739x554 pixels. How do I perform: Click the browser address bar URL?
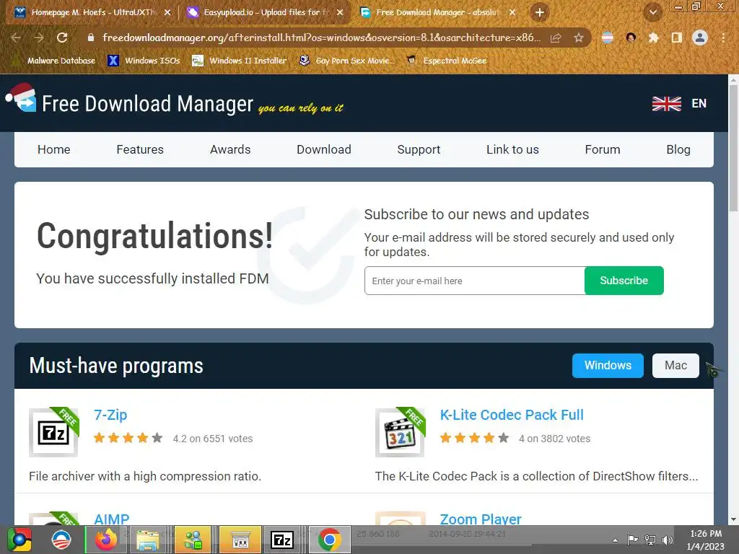coord(321,38)
